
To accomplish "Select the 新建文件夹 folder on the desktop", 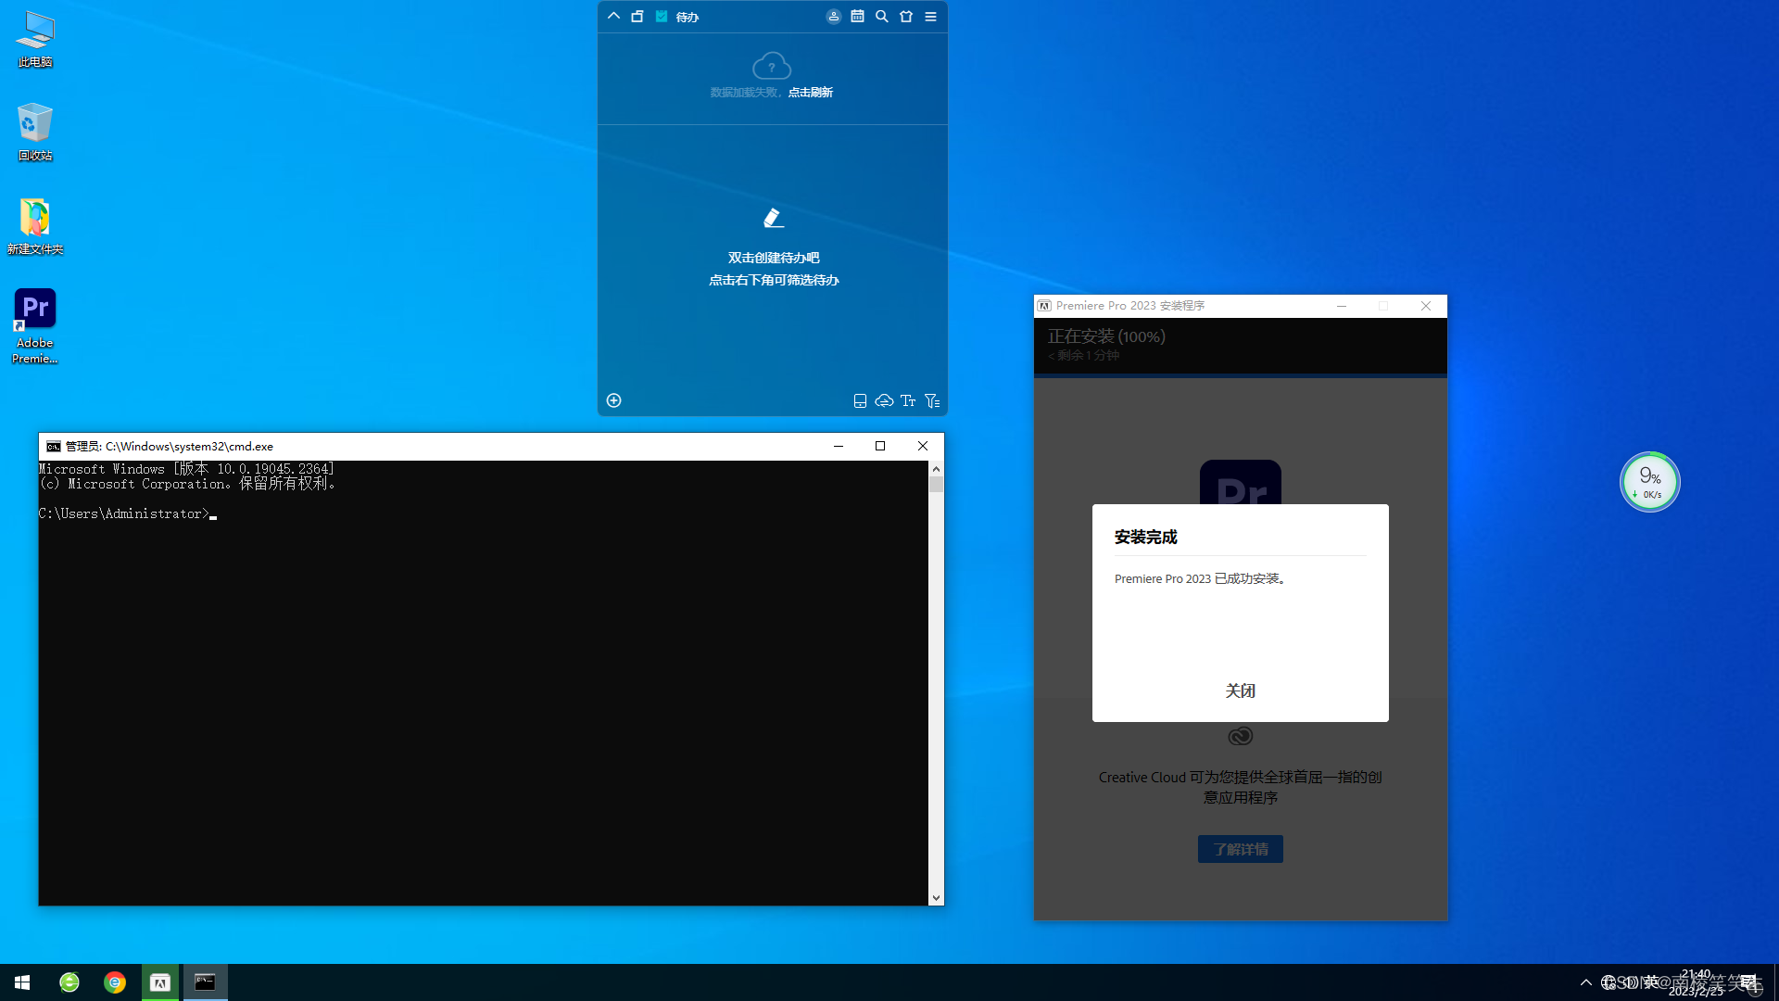I will point(35,226).
